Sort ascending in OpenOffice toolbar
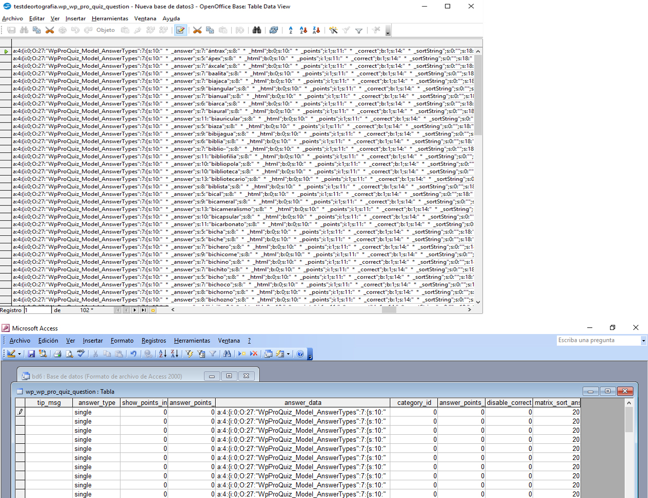Viewport: 648px width, 498px height. coord(303,30)
